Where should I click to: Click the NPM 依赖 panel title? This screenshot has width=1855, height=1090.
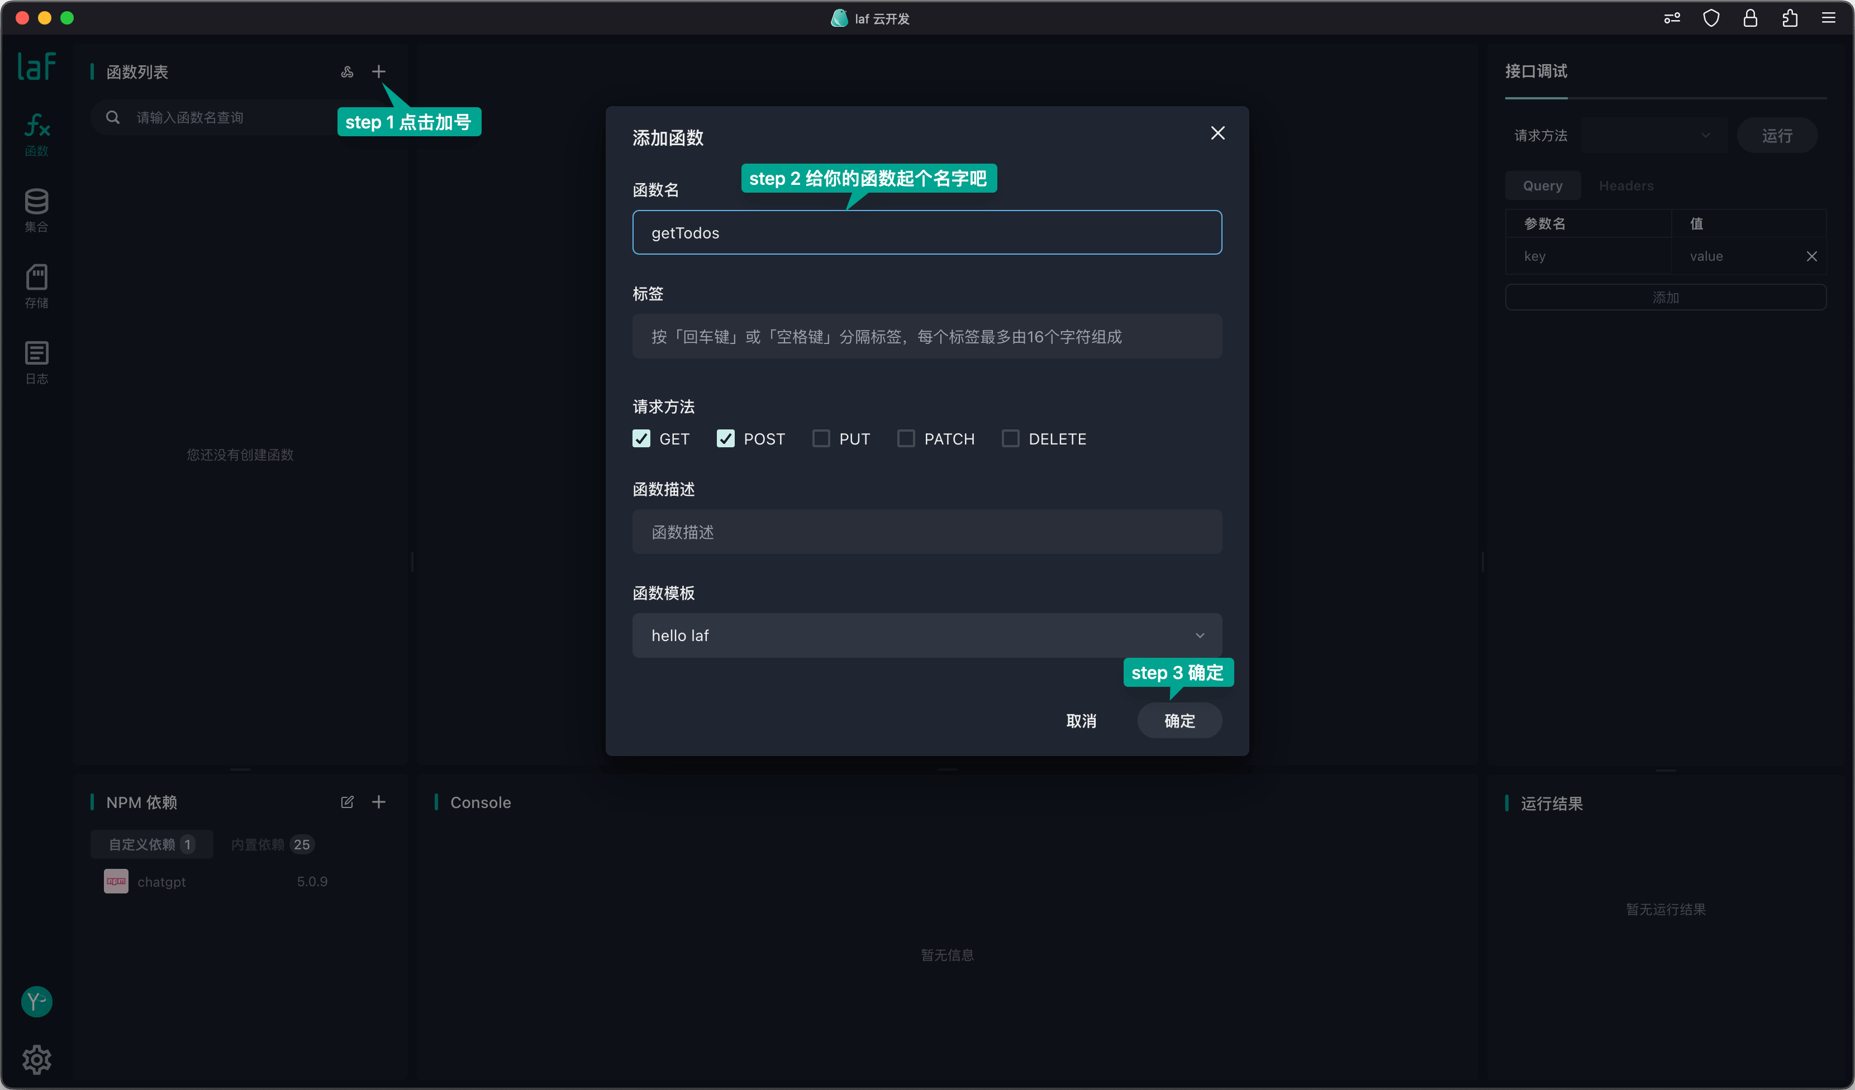141,802
